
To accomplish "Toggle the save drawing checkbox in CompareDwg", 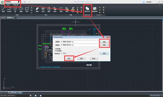I will click(56, 51).
